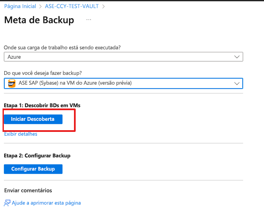264x214 pixels.
Task: Open the ellipsis menu beside Meta de Backup
Action: (88, 20)
